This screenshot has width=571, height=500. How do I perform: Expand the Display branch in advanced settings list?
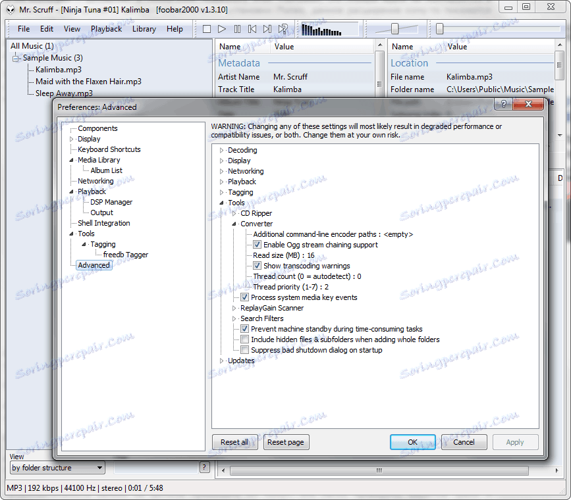(221, 161)
